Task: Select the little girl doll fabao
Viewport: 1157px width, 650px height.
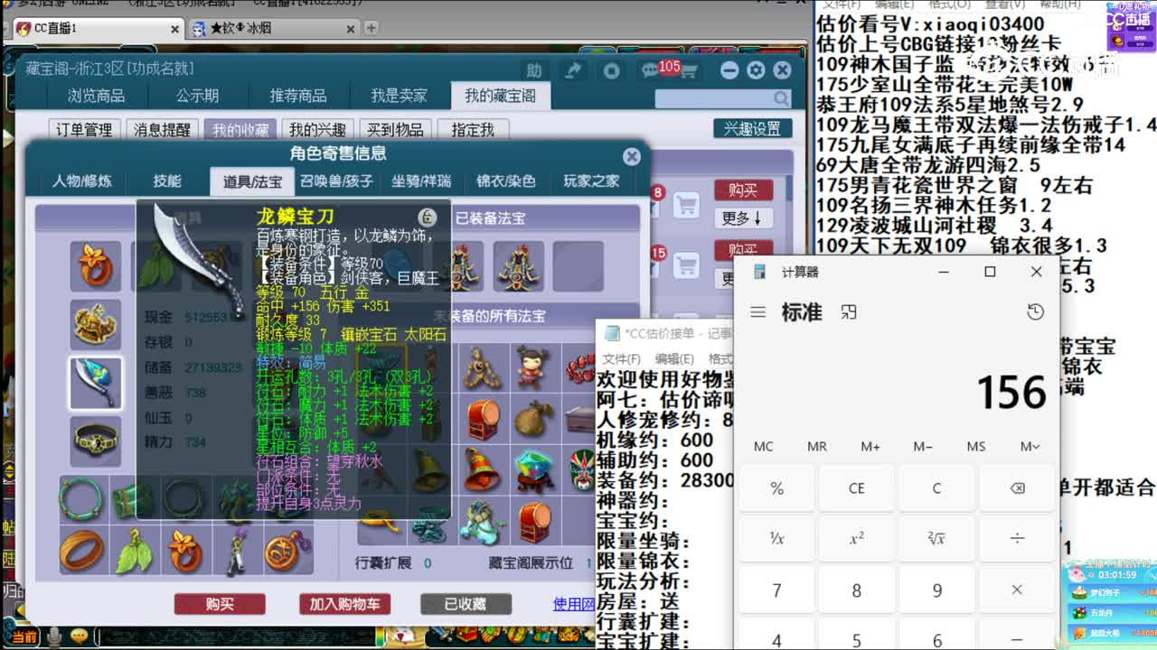Action: pyautogui.click(x=534, y=367)
